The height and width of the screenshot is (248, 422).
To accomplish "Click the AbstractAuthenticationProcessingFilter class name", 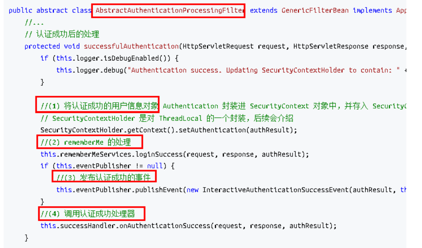I will pos(169,11).
